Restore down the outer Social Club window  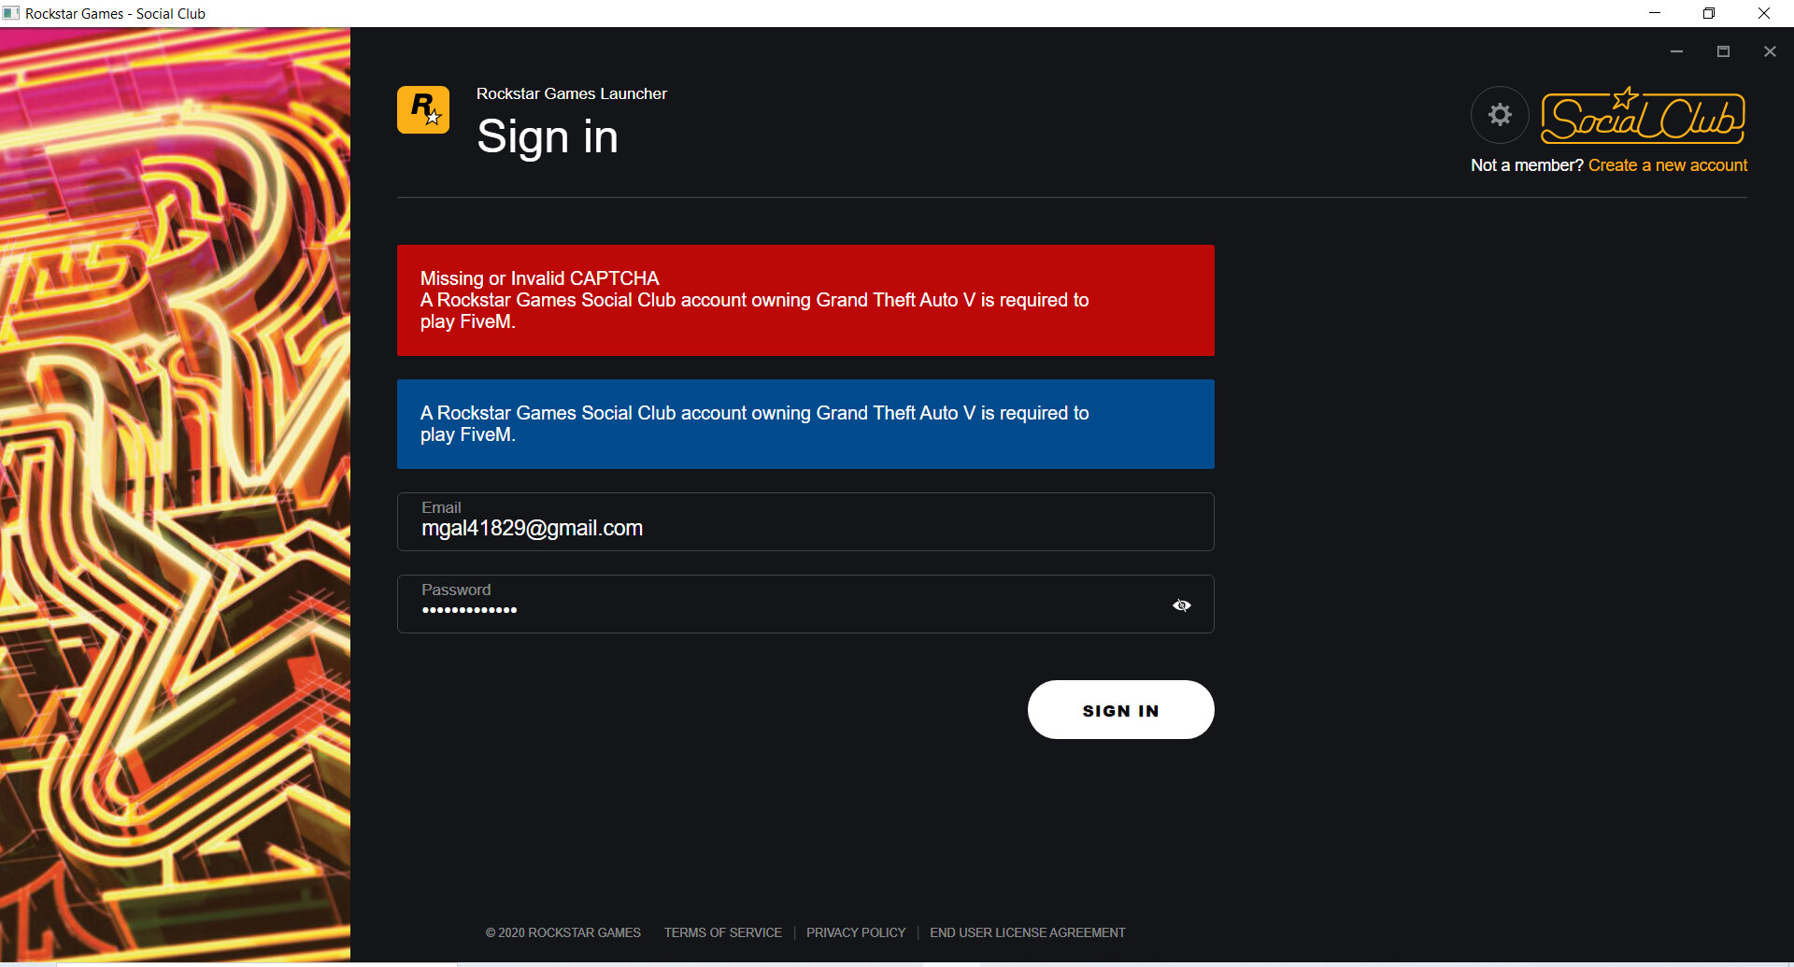coord(1709,13)
